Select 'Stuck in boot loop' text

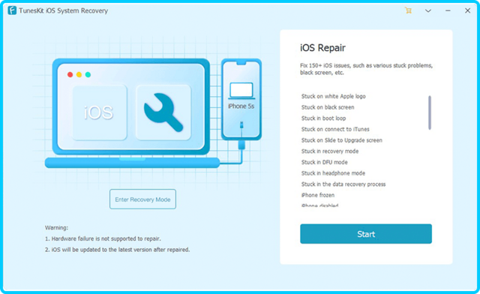pos(323,118)
